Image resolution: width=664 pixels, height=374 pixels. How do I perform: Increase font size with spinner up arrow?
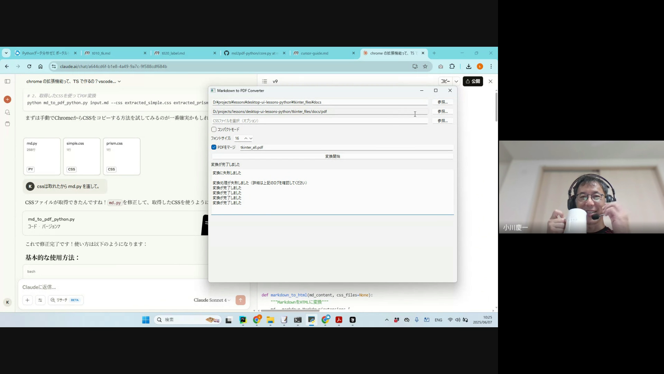coord(246,138)
